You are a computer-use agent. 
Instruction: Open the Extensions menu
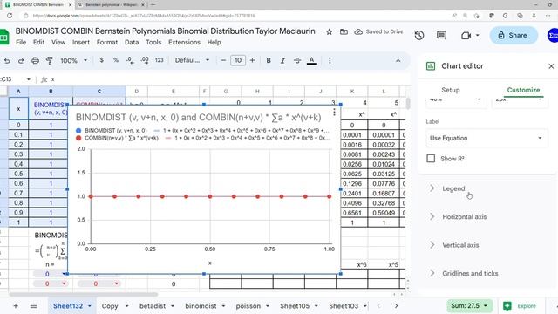(x=184, y=43)
